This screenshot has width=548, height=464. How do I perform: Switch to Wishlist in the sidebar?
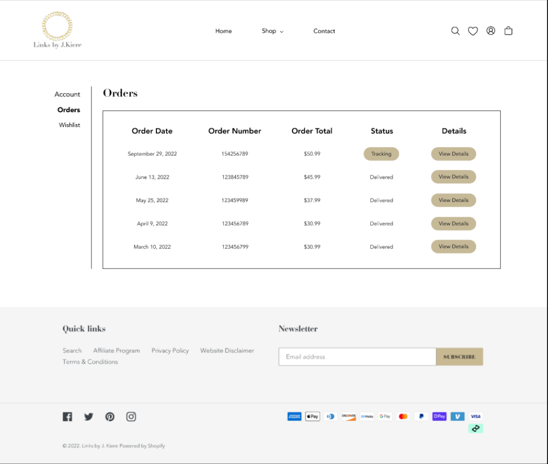click(69, 125)
